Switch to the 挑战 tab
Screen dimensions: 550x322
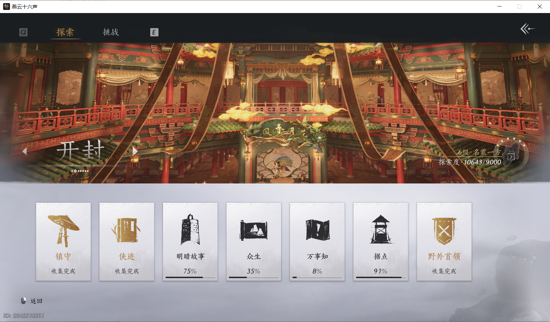pos(111,32)
